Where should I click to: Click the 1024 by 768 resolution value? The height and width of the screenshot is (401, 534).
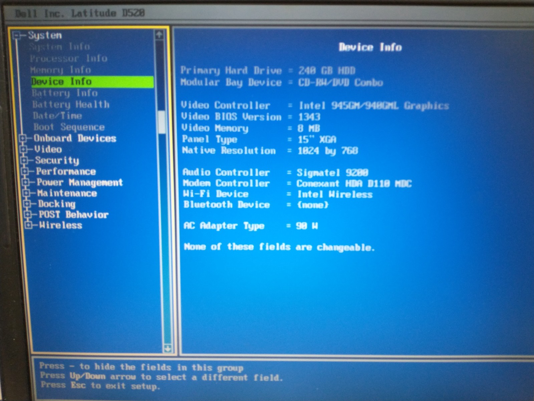328,151
